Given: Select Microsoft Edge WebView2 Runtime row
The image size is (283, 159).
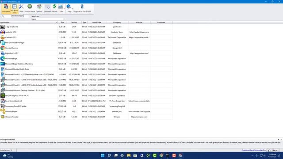Looking at the screenshot, I should click(86, 64).
